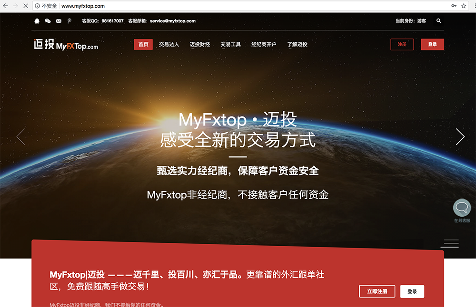Open the 经纪商开户 menu item

(x=264, y=44)
